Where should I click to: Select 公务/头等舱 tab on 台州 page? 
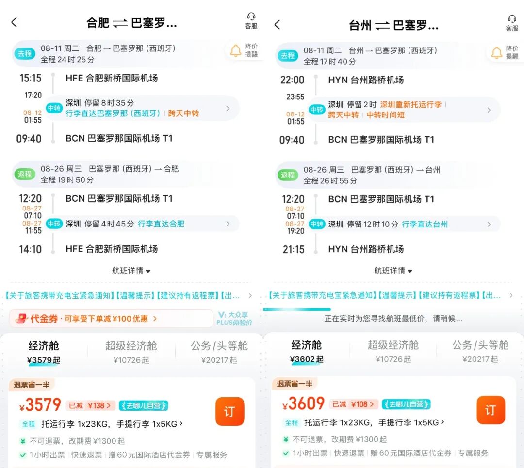click(x=480, y=352)
